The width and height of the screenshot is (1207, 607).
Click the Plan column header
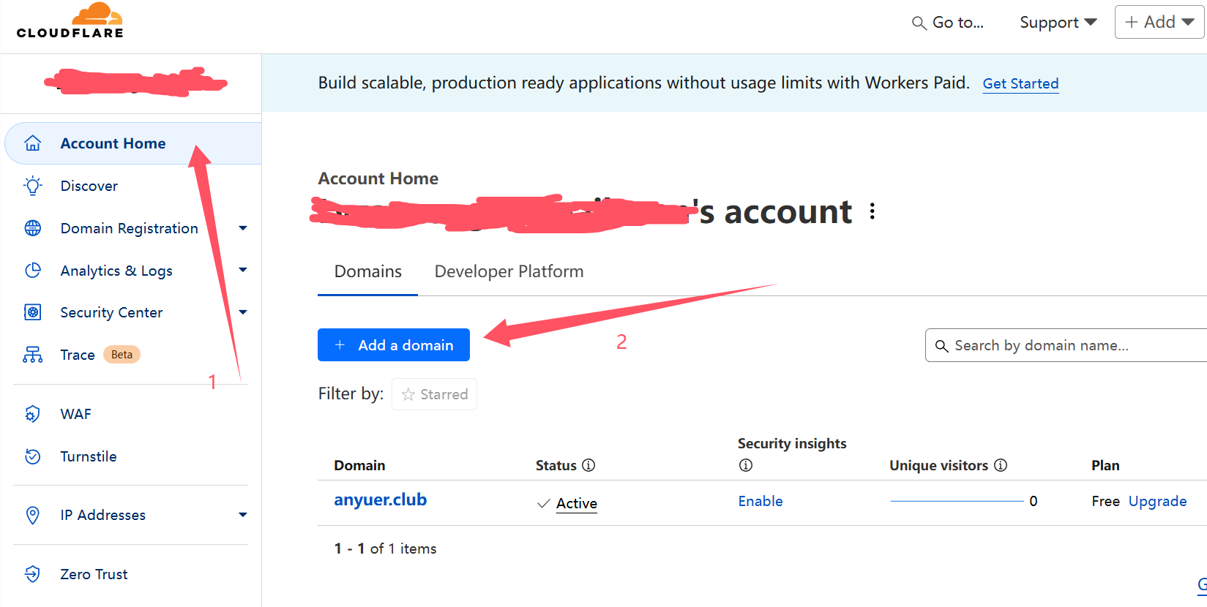[x=1105, y=465]
